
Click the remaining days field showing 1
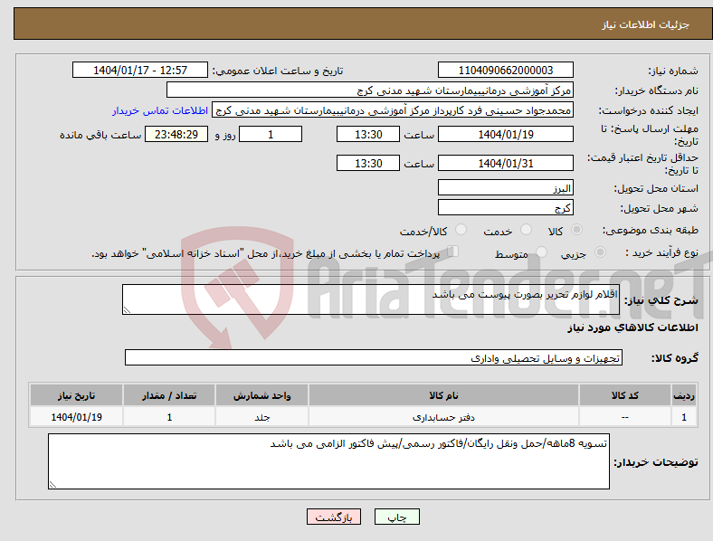tap(271, 135)
